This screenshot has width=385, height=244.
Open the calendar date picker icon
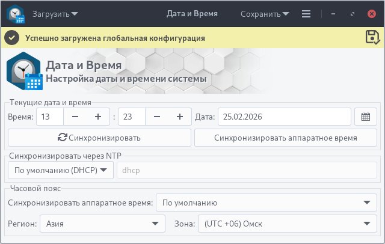366,117
